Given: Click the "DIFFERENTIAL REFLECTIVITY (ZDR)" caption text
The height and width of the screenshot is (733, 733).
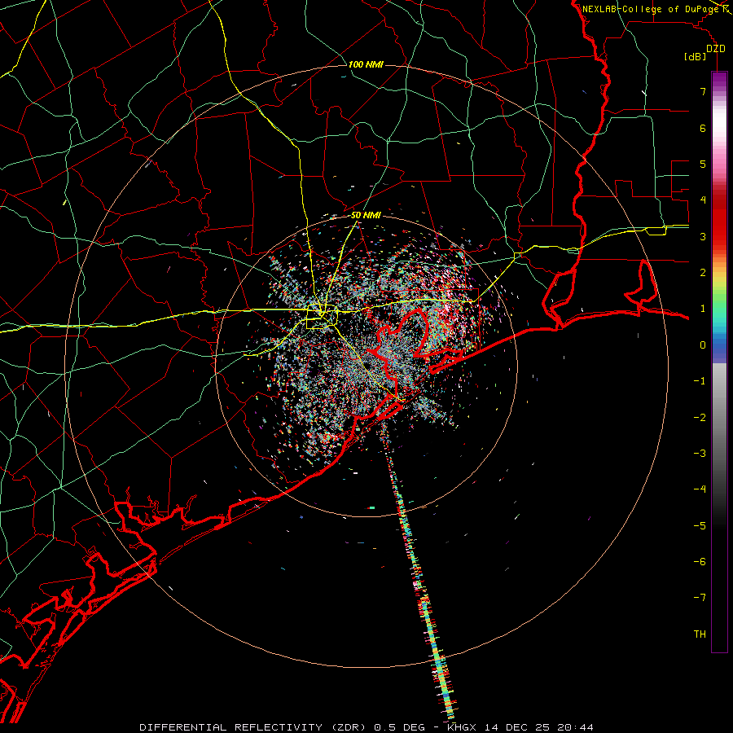Looking at the screenshot, I should tap(254, 727).
